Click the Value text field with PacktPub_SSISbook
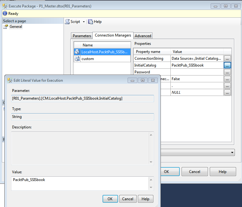 point(80,183)
